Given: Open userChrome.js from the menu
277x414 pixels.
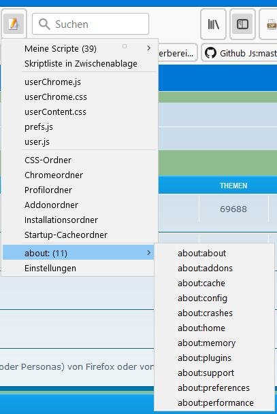Looking at the screenshot, I should pyautogui.click(x=53, y=82).
